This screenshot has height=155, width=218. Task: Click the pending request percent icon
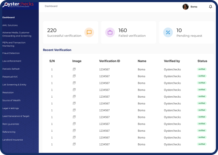(168, 32)
